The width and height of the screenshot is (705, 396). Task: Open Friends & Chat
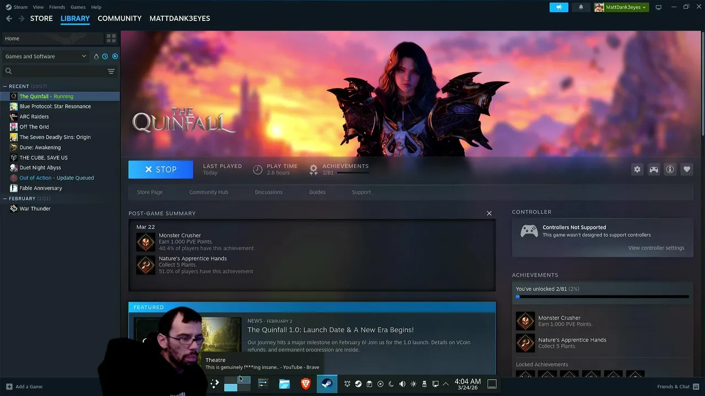click(678, 387)
